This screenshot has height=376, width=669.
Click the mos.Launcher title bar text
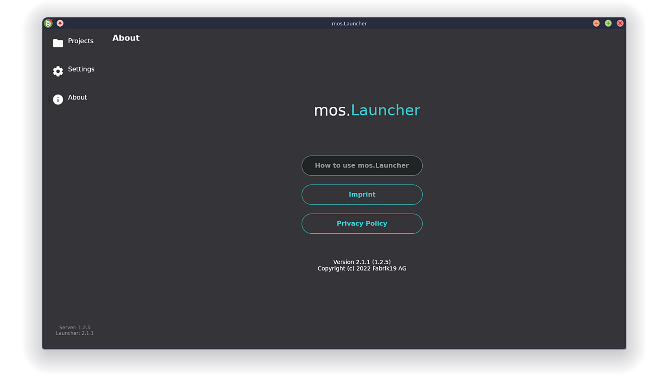click(x=349, y=23)
